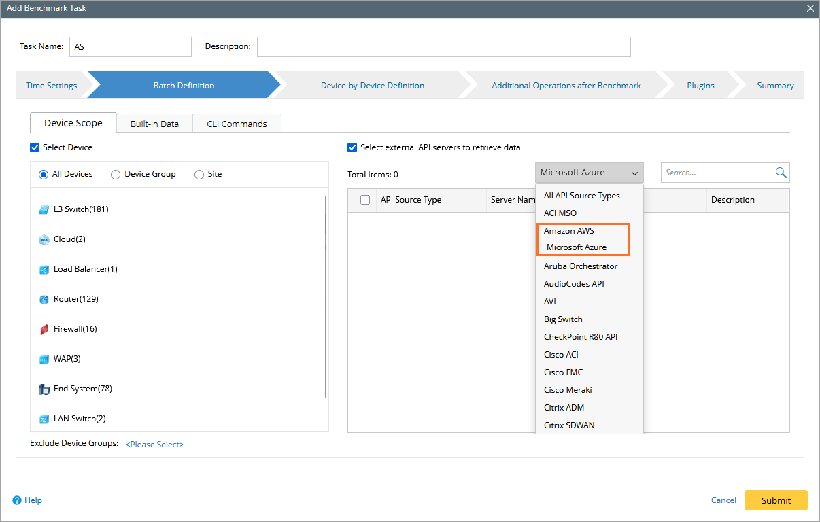The image size is (820, 522).
Task: Switch to the Built-in Data tab
Action: [154, 124]
